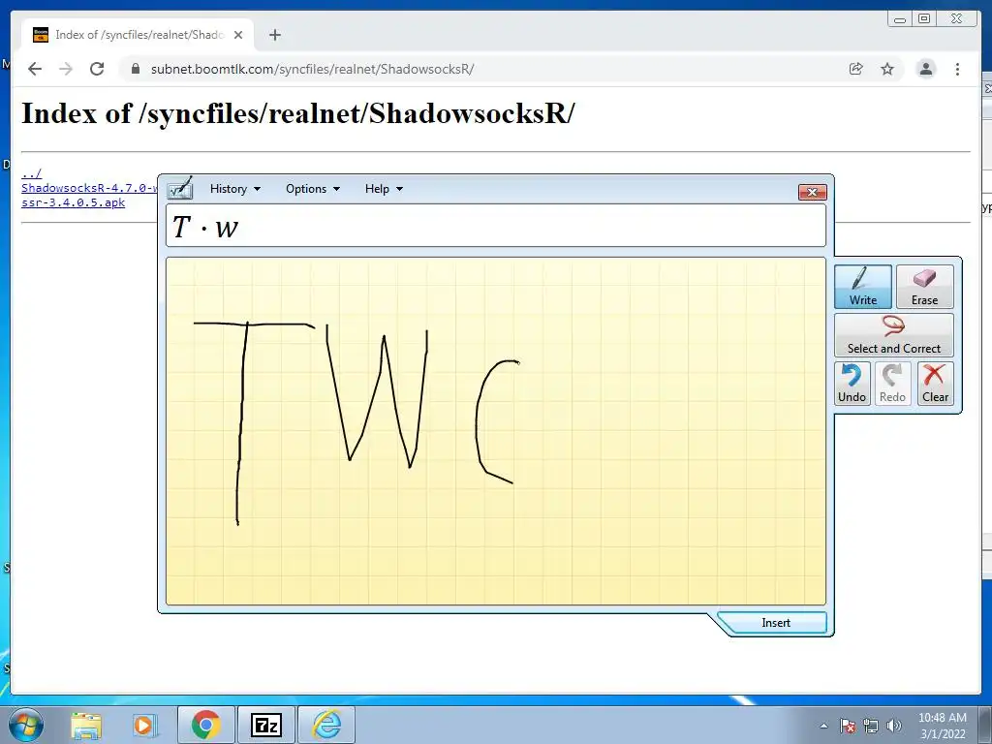This screenshot has height=744, width=992.
Task: Open Action Center flag icon
Action: (x=848, y=726)
